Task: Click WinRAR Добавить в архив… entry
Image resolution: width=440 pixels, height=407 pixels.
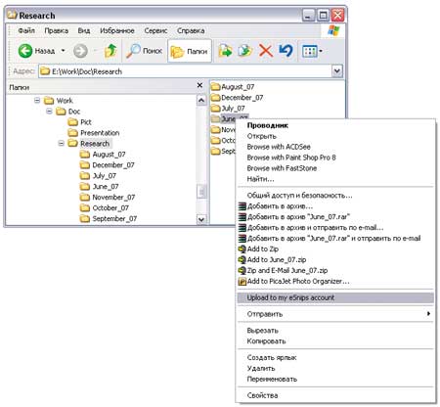Action: tap(335, 206)
